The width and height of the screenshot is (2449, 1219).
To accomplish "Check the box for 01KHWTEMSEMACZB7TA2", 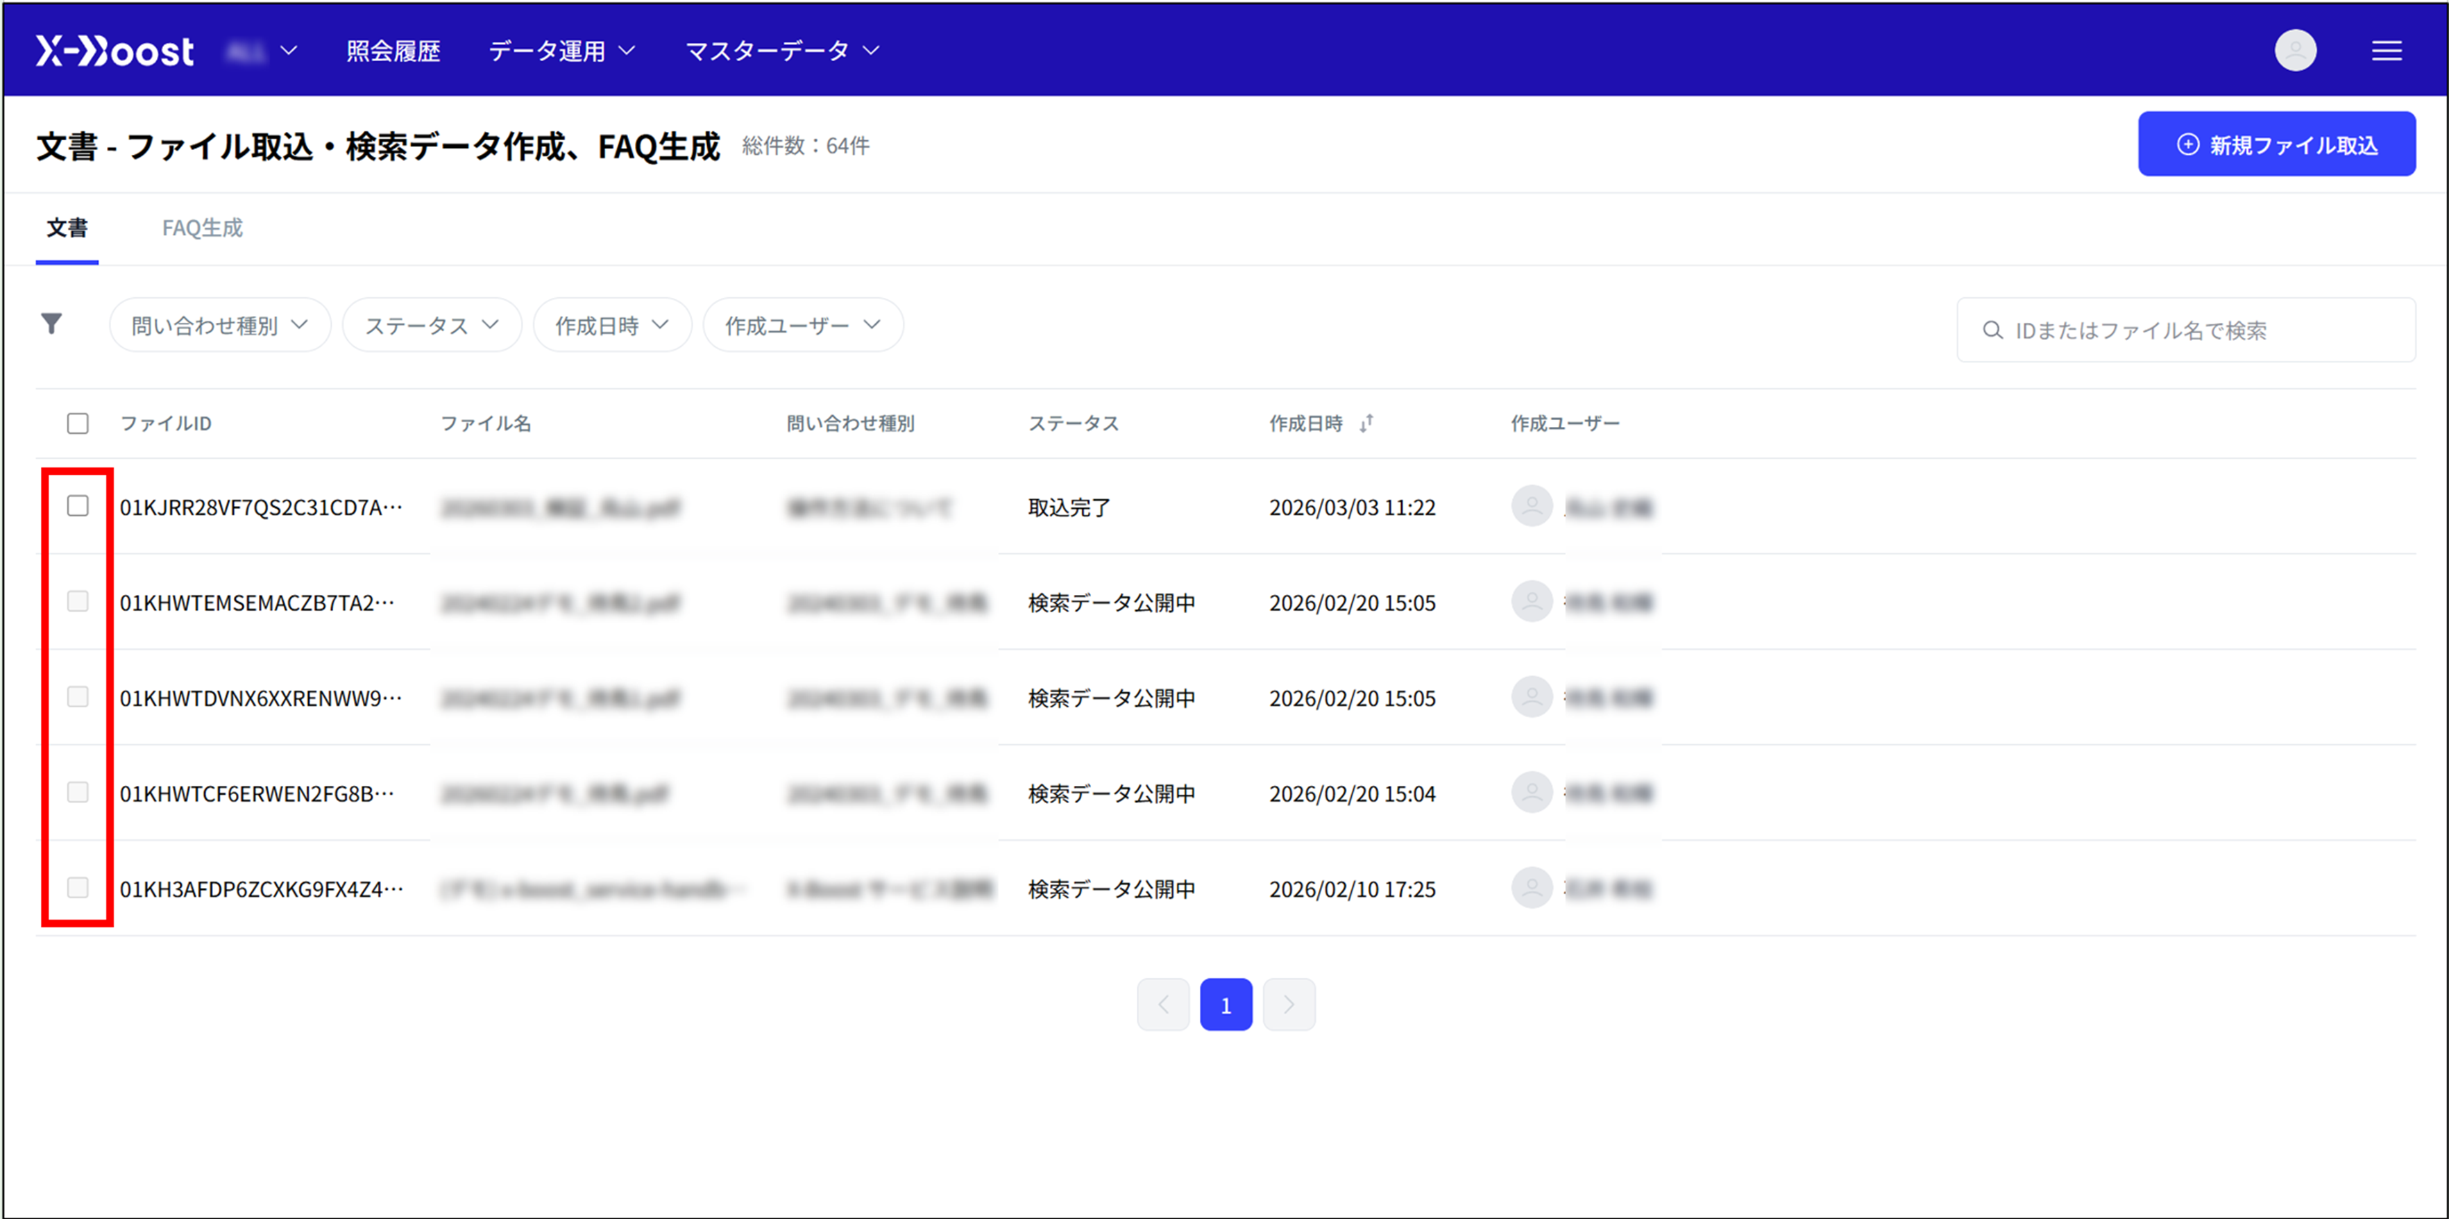I will click(78, 601).
